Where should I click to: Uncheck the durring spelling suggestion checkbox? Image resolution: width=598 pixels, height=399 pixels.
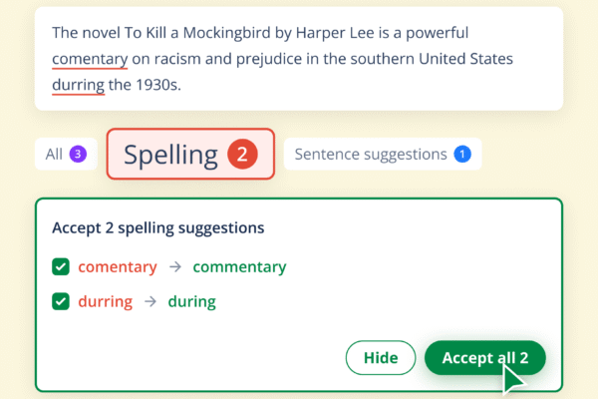click(x=61, y=301)
